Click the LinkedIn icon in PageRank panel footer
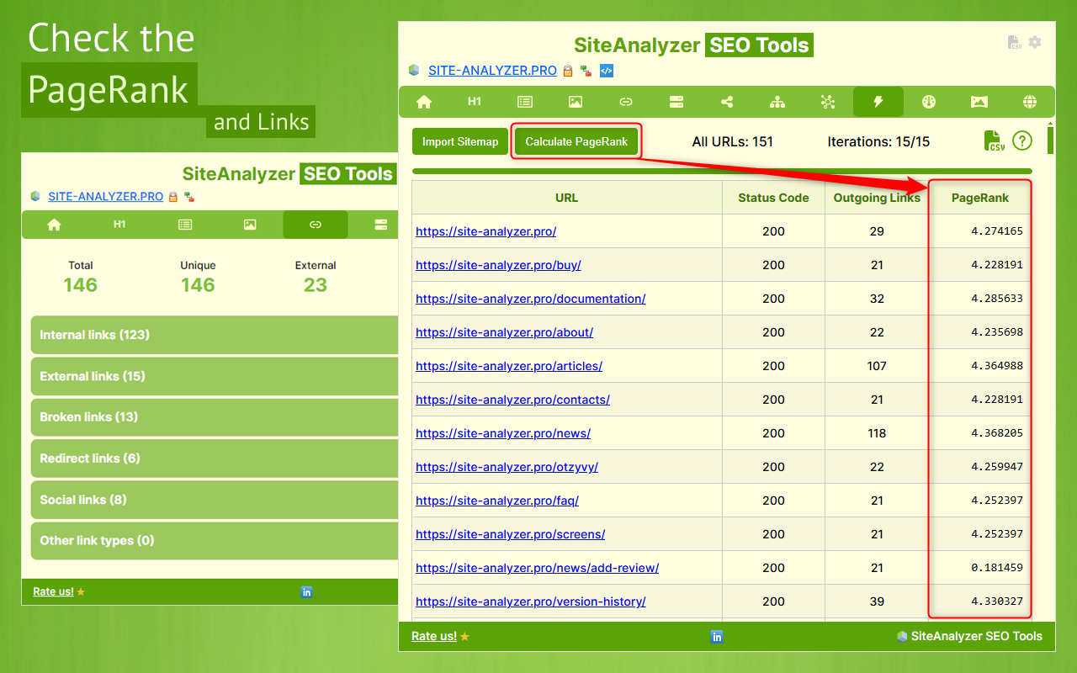 coord(717,637)
